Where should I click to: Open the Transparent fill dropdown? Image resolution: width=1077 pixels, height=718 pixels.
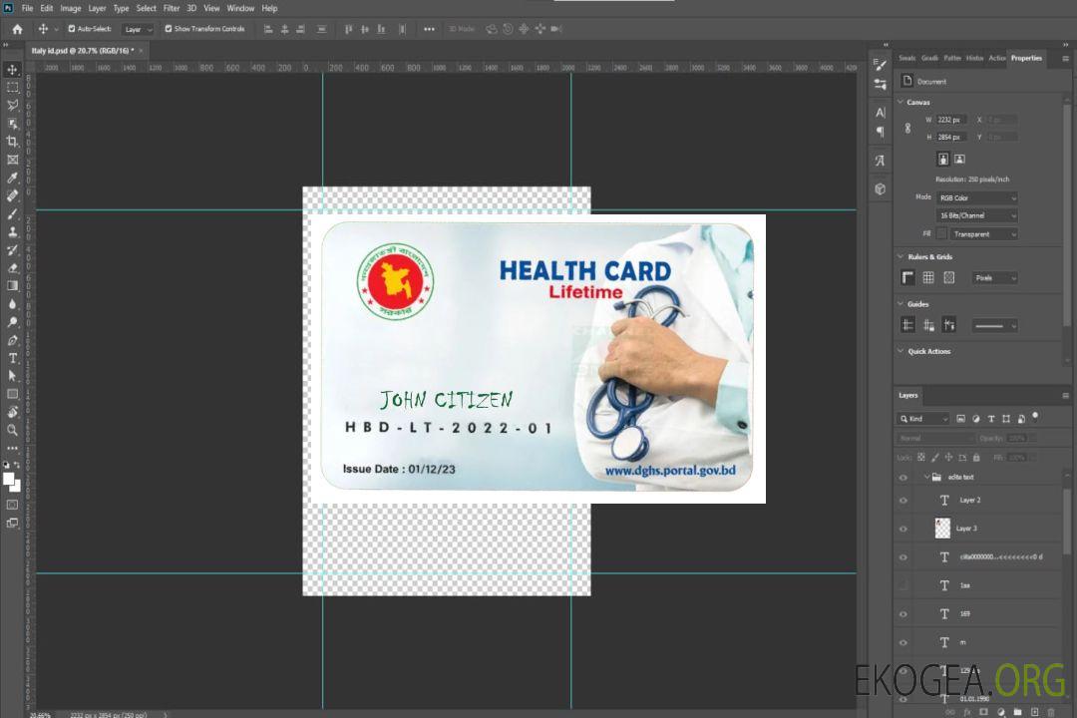984,234
